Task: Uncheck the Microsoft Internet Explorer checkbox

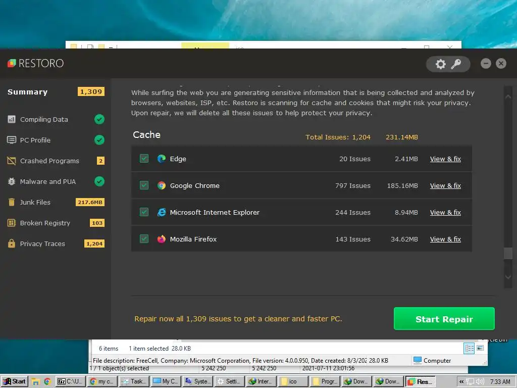Action: pos(144,212)
